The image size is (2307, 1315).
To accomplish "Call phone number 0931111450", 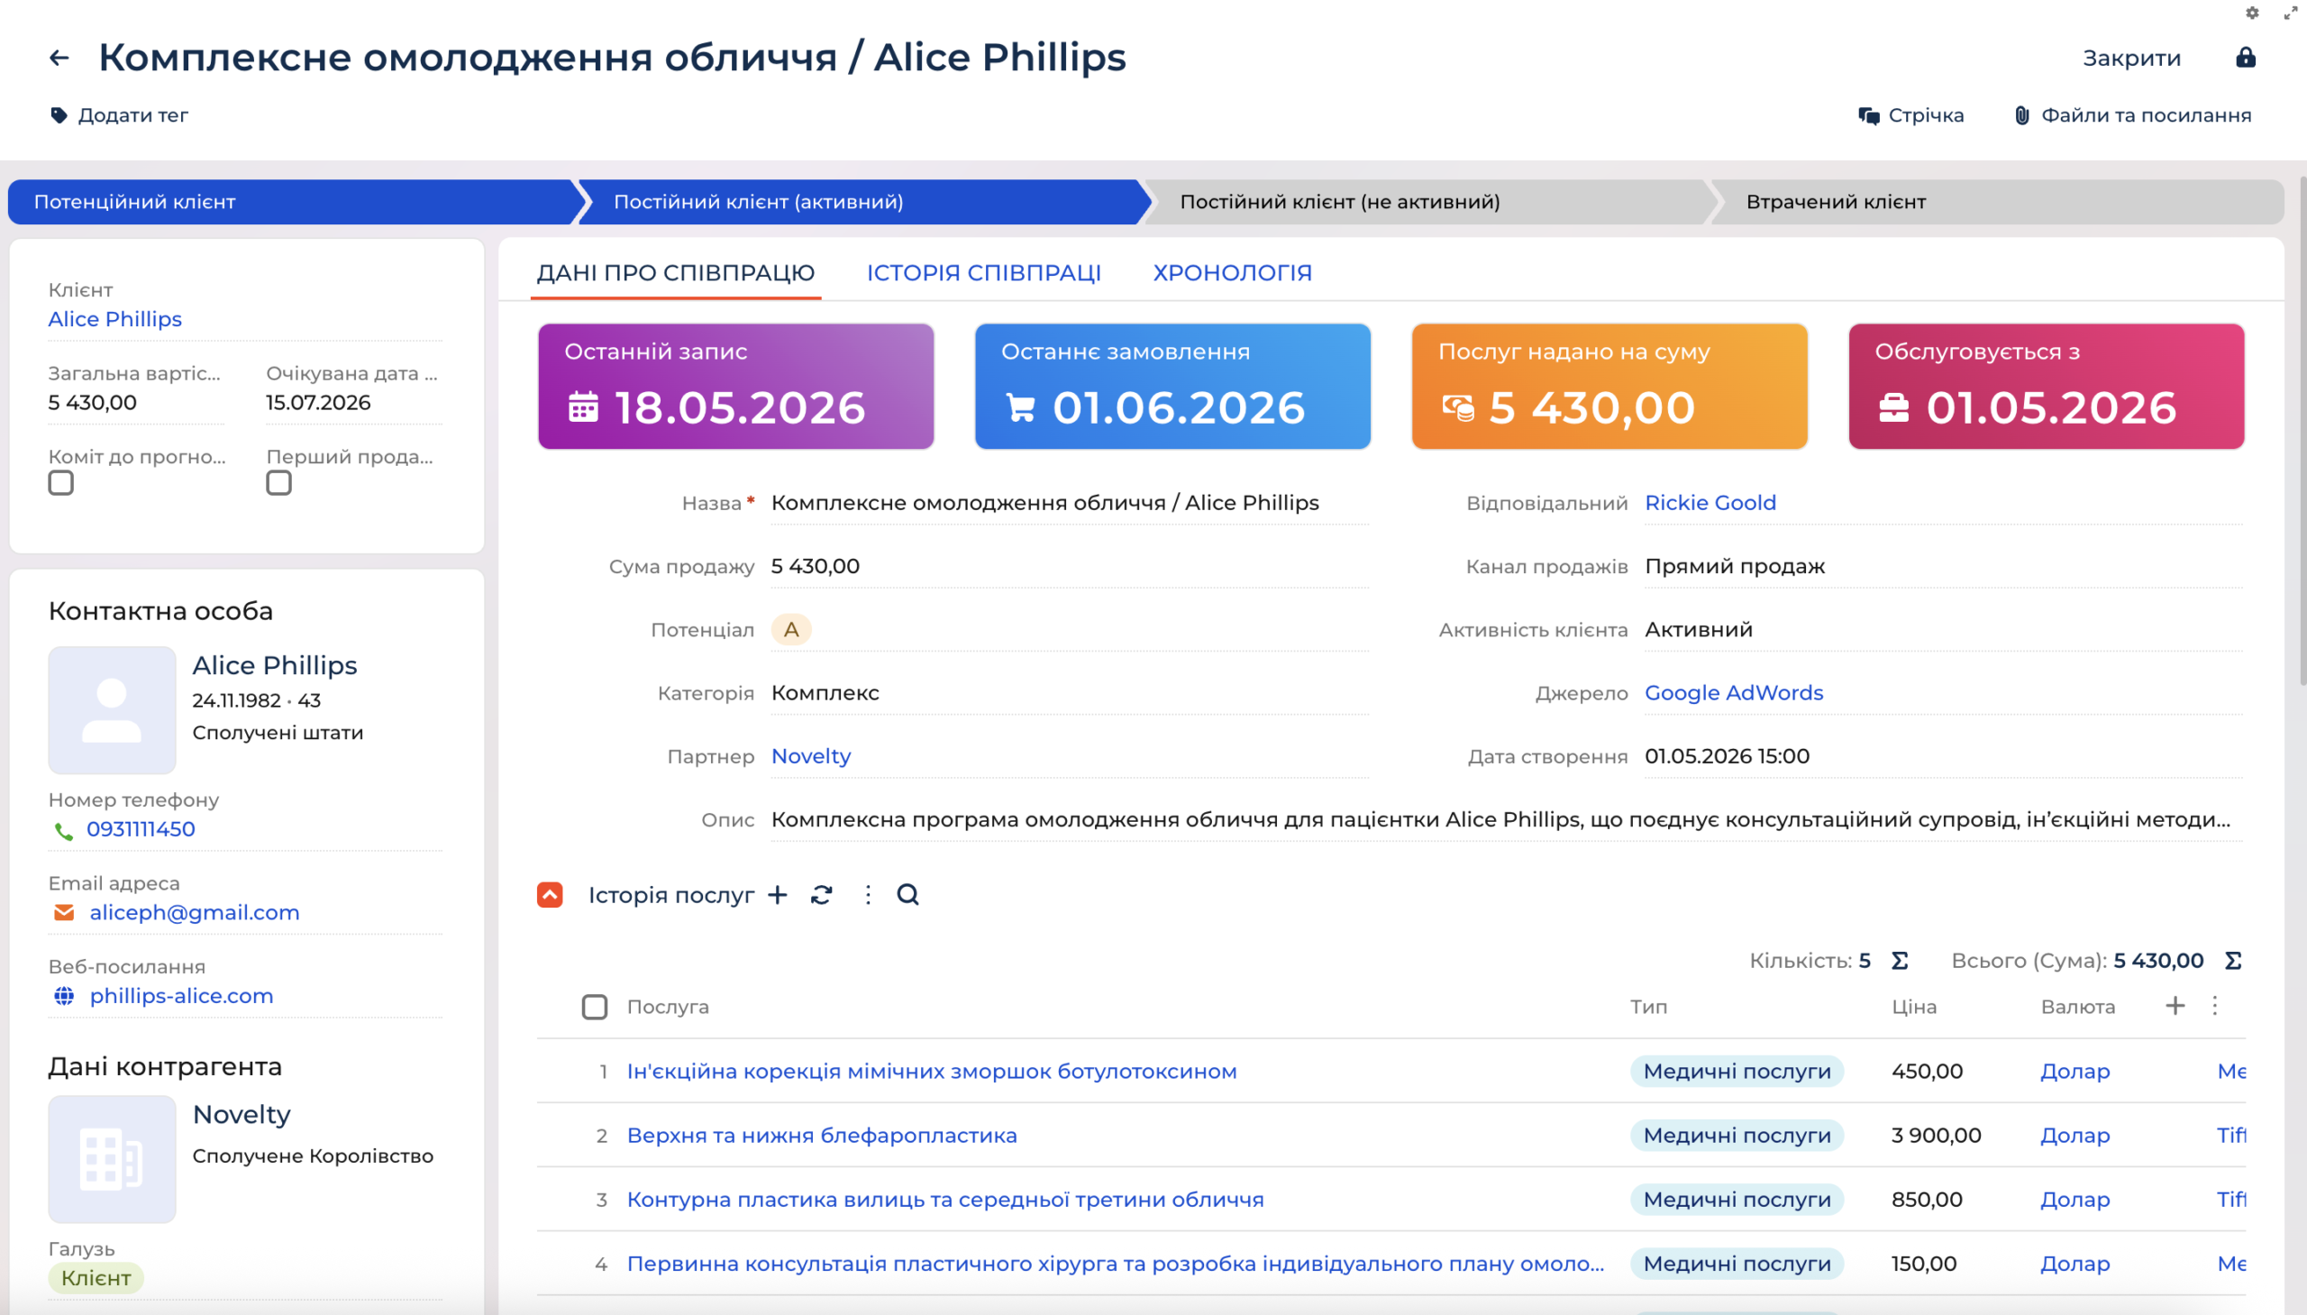I will click(141, 829).
